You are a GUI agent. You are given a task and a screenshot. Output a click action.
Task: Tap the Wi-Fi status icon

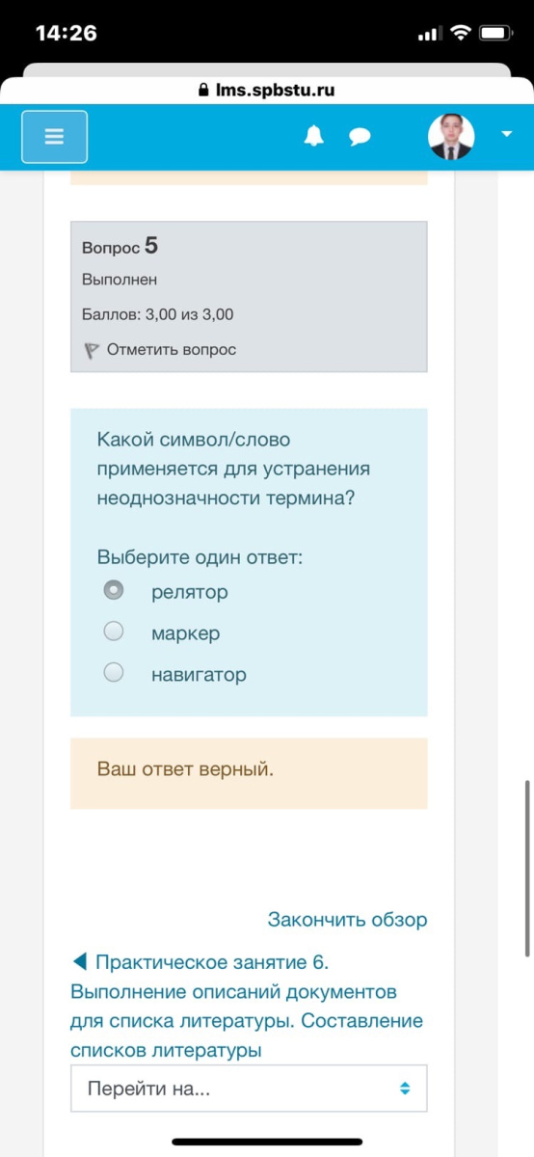[461, 33]
